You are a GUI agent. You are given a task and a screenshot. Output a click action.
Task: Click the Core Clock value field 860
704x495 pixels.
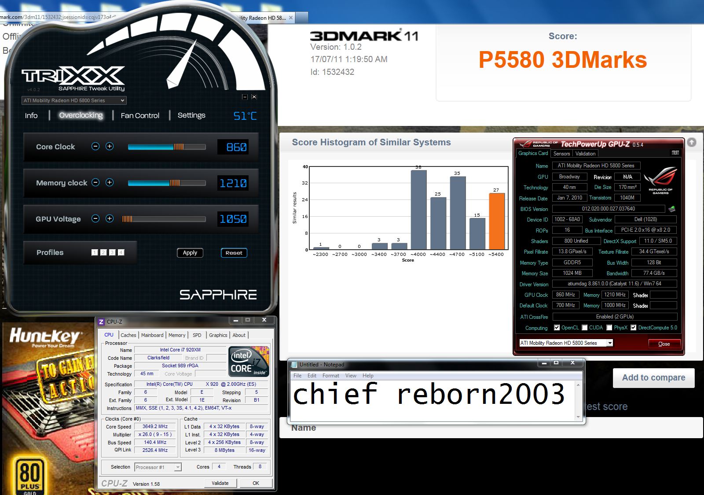233,147
